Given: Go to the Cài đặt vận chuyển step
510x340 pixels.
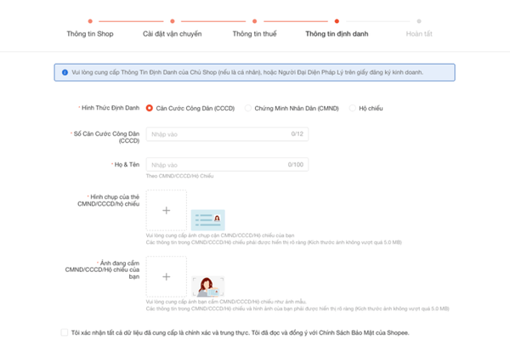Looking at the screenshot, I should 172,35.
